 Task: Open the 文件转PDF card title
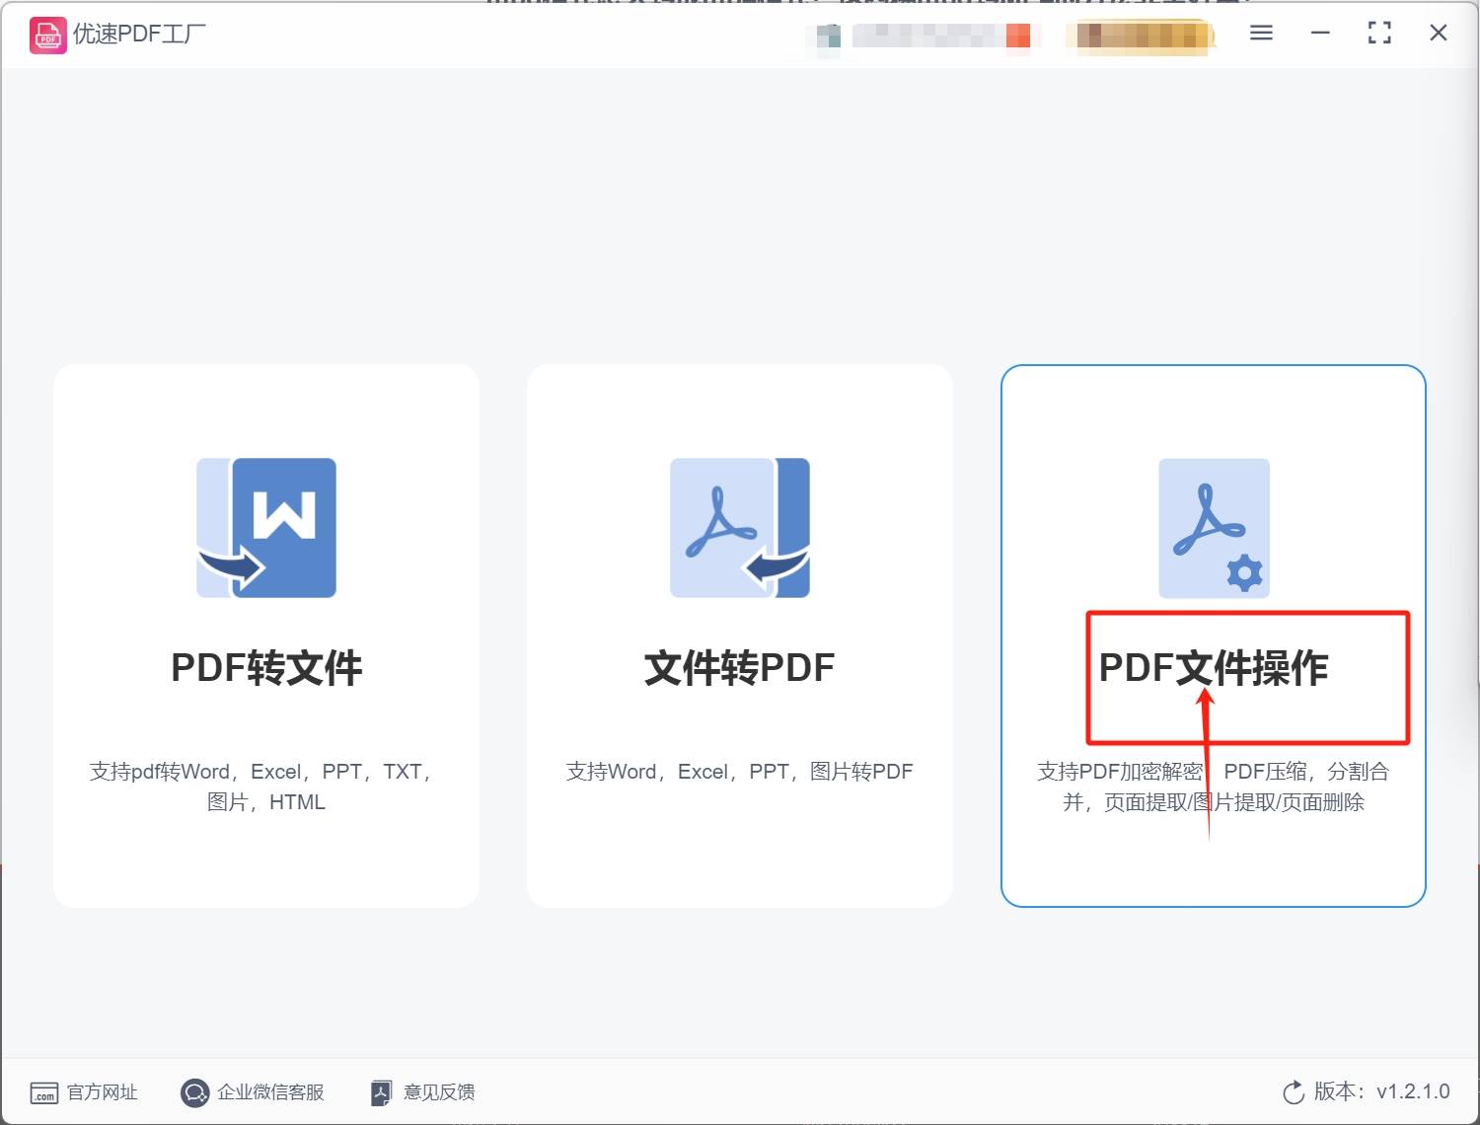[x=740, y=668]
